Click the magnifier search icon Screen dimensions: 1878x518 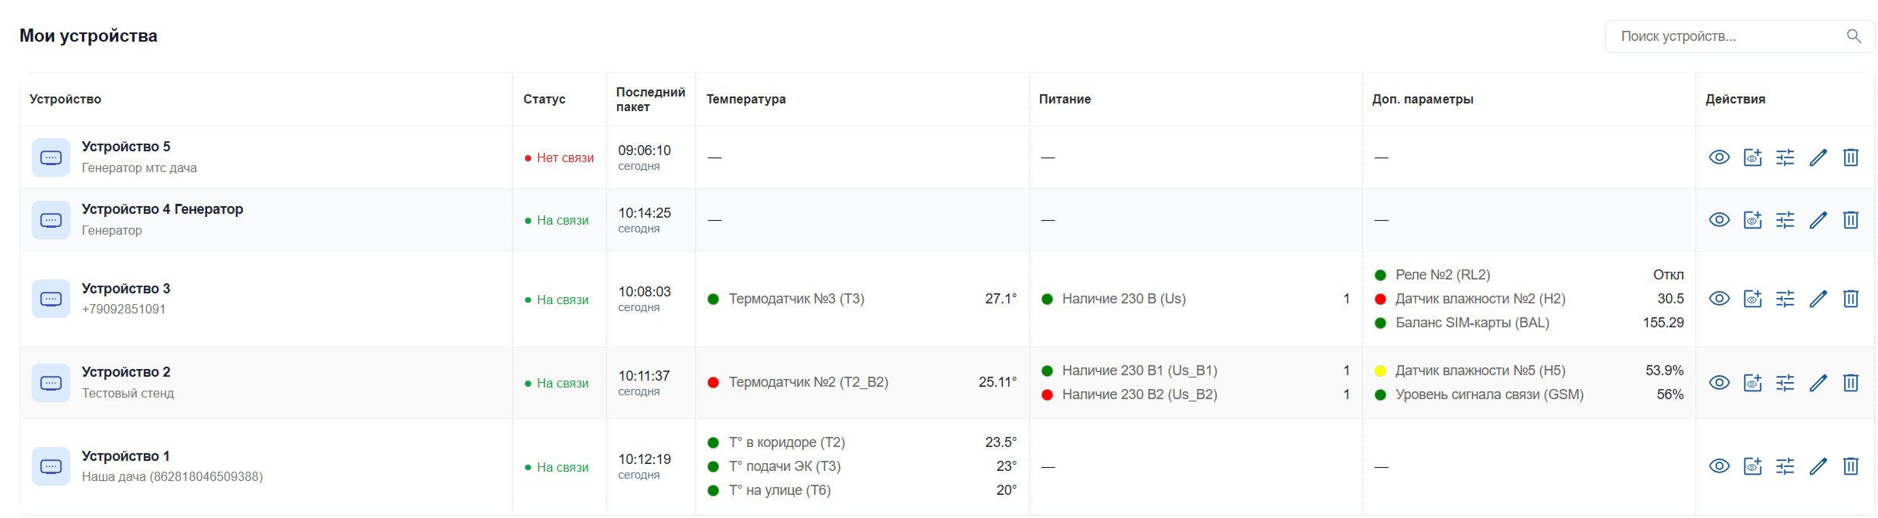click(1853, 36)
